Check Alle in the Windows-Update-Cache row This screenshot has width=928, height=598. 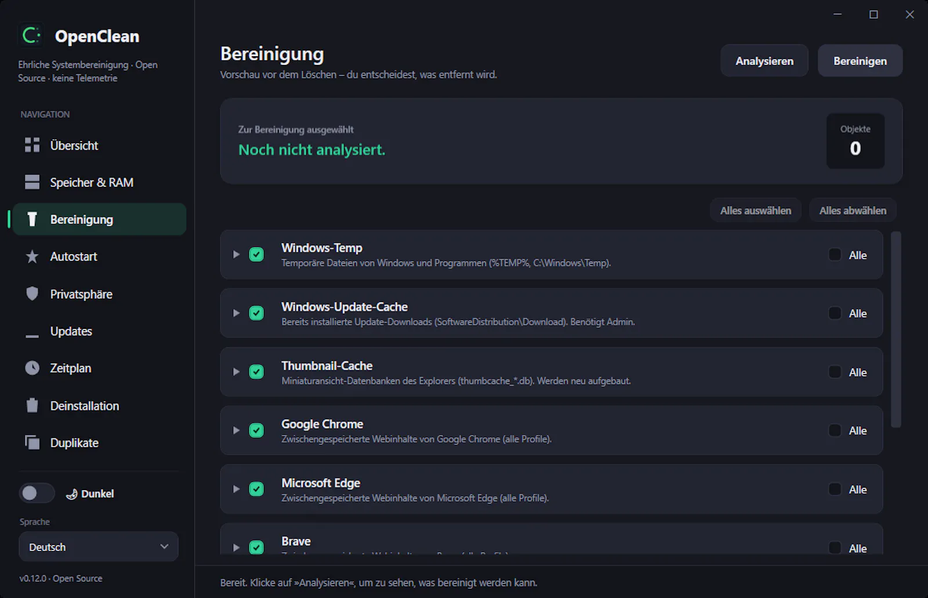point(835,313)
